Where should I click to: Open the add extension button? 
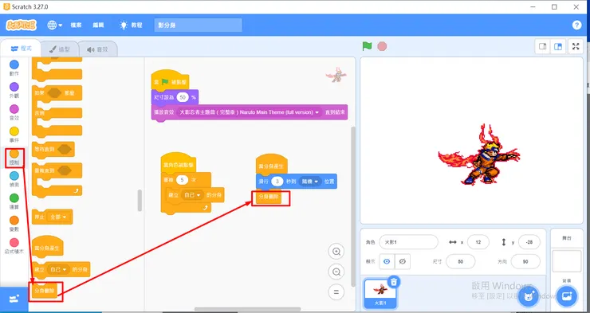[14, 299]
